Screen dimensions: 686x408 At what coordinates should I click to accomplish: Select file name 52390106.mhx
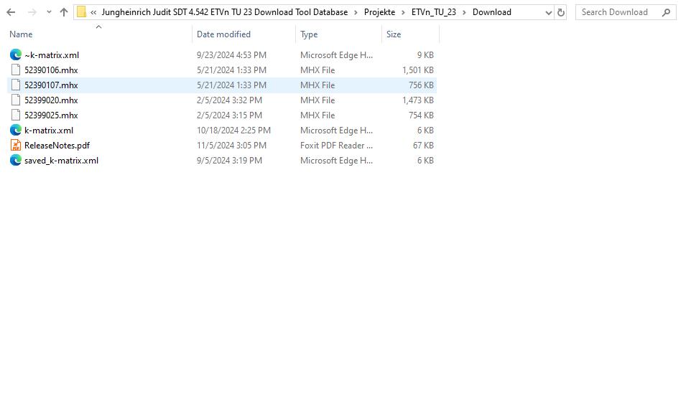click(x=51, y=70)
